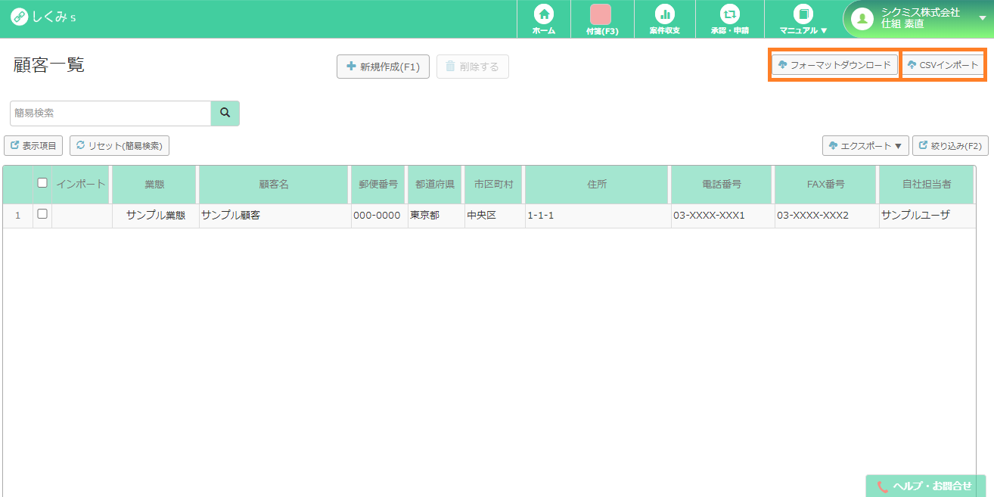Open 表示項目 column display settings
Image resolution: width=994 pixels, height=497 pixels.
pos(33,145)
